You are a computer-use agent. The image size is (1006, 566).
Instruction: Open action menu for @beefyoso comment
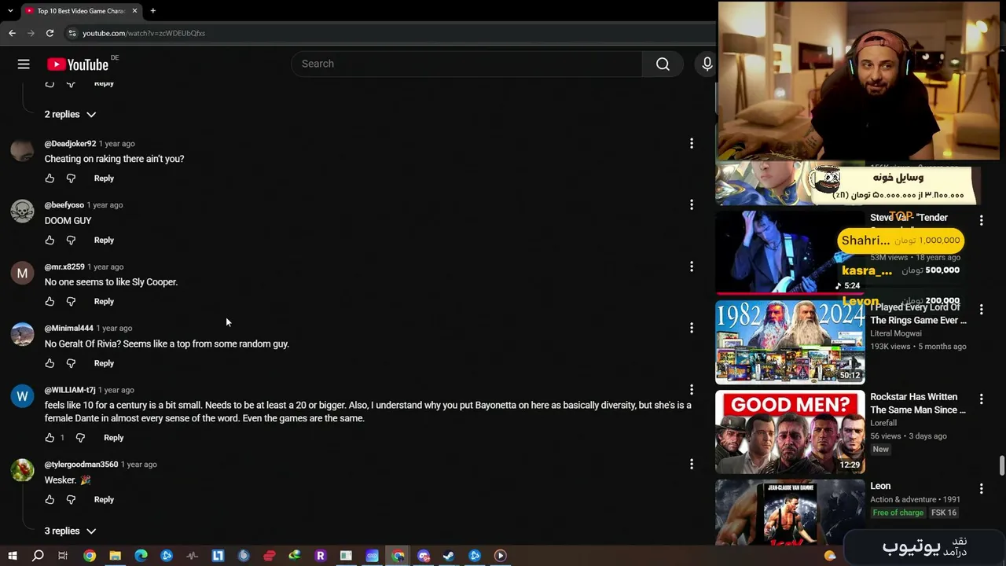pos(692,205)
